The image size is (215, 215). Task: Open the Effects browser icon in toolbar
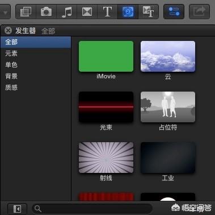click(x=26, y=12)
